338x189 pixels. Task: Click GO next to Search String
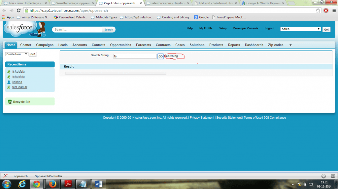[x=160, y=56]
